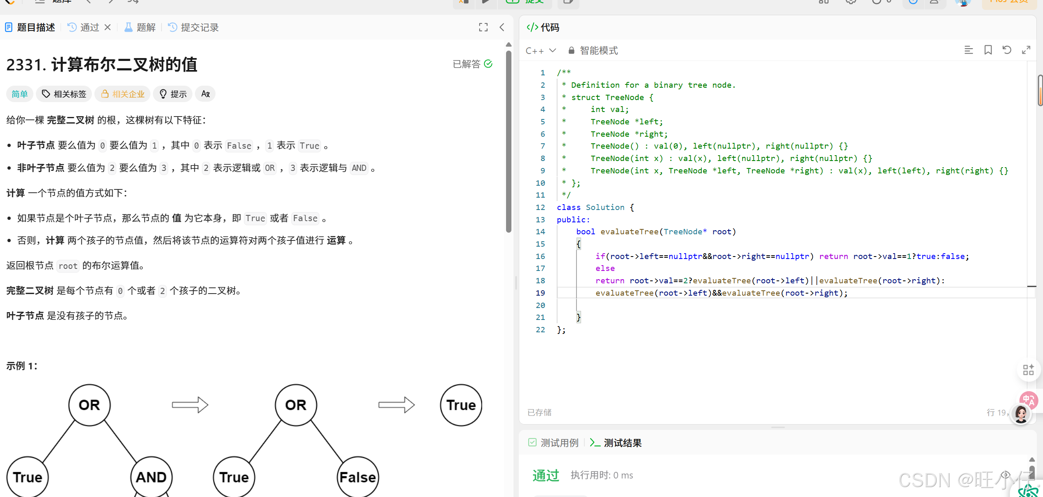Viewport: 1043px width, 497px height.
Task: Click the inline 'OR' code in the description
Action: (270, 168)
